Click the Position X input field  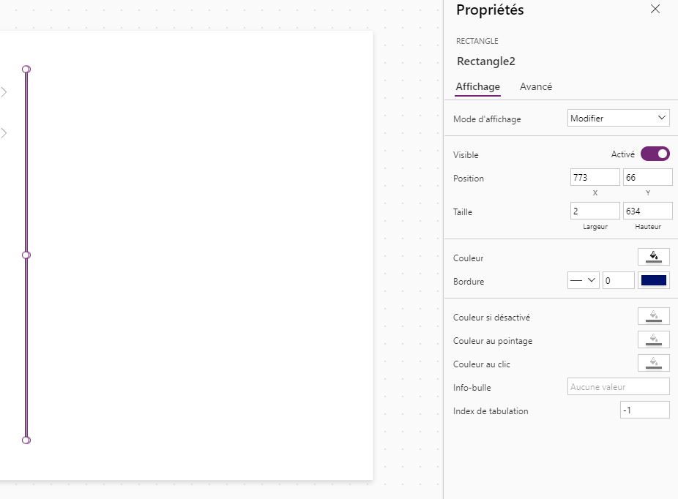(x=595, y=177)
